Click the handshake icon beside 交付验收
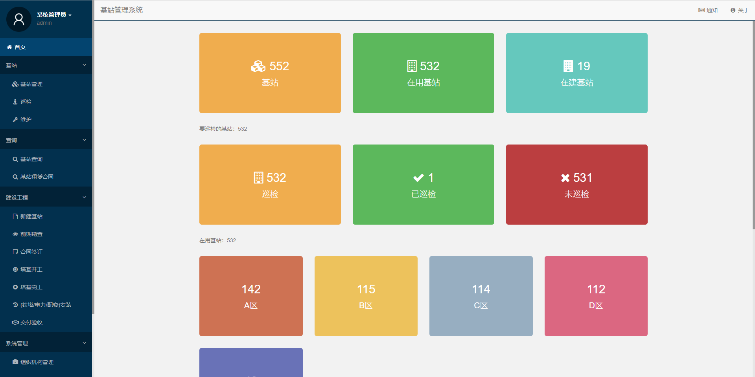The image size is (755, 377). pos(15,322)
